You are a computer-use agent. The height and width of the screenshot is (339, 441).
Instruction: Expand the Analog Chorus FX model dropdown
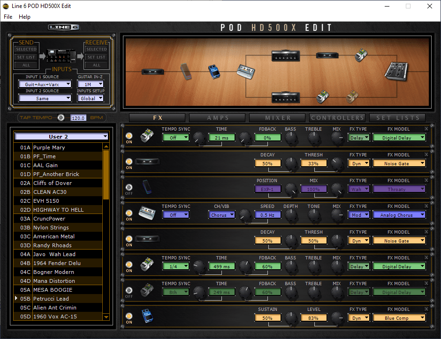[399, 215]
